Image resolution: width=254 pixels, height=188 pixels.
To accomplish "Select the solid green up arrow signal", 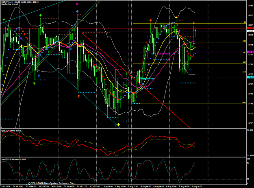I will click(x=34, y=83).
